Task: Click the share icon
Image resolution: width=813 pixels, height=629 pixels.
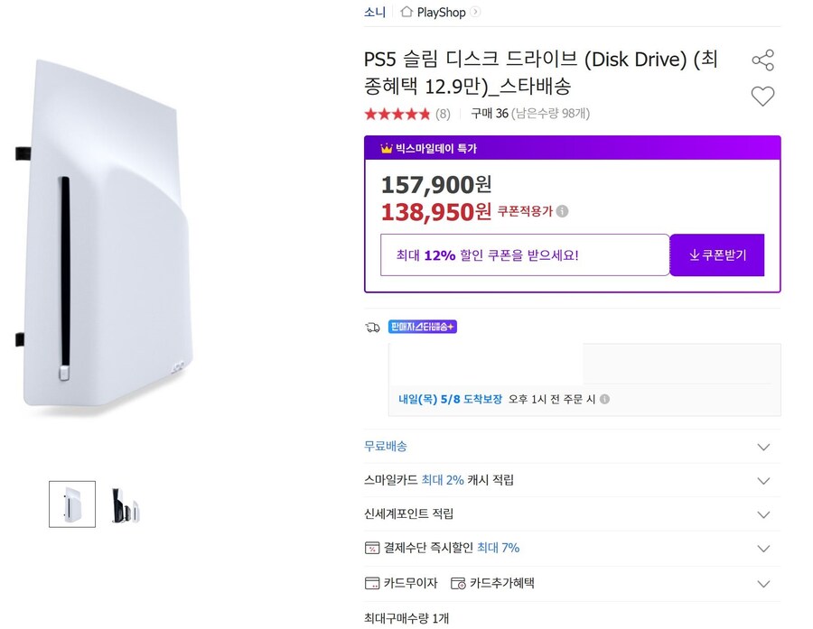Action: tap(762, 60)
